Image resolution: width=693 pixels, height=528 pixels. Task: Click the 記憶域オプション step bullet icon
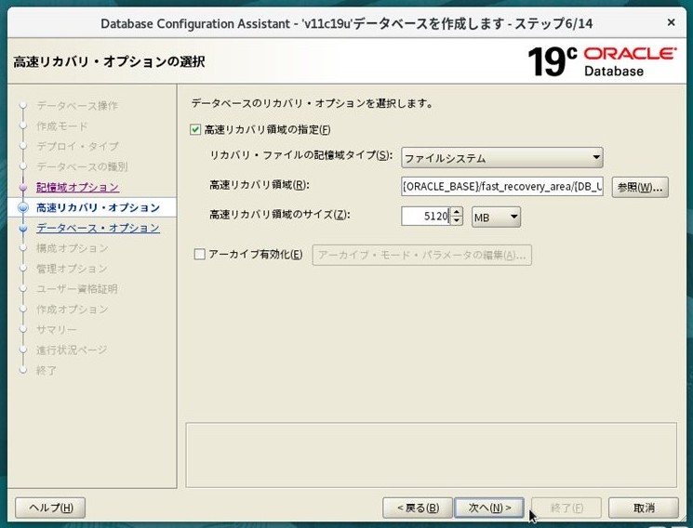pos(23,188)
